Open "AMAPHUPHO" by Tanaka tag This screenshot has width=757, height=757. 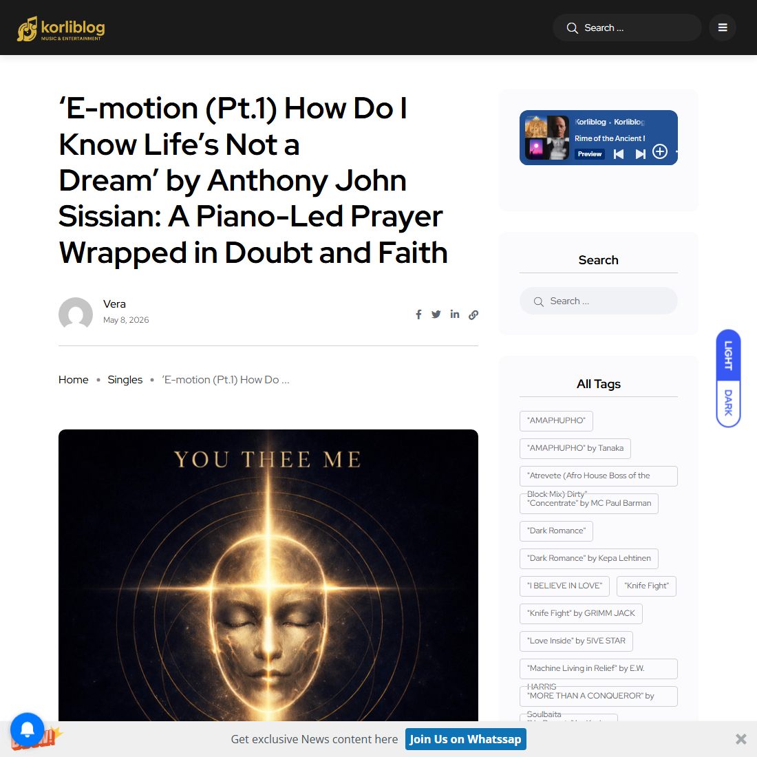575,448
